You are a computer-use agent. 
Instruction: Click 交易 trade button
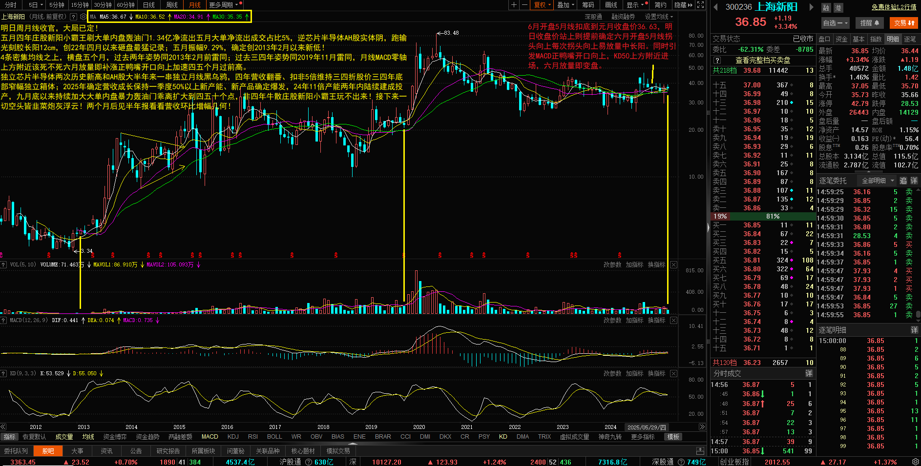(x=904, y=23)
